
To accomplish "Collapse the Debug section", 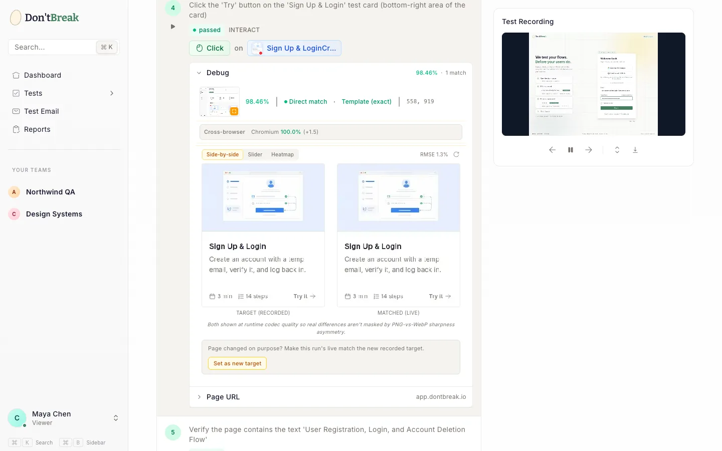I will 214,73.
